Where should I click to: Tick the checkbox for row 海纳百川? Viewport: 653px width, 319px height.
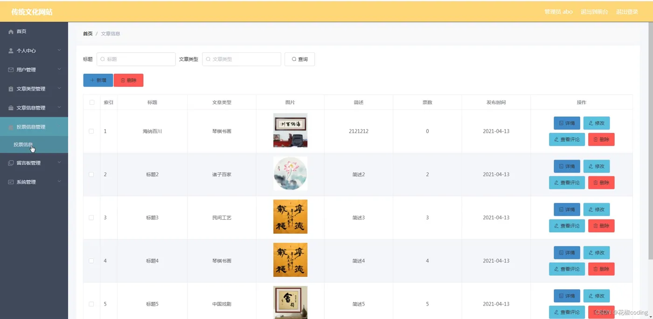coord(91,131)
